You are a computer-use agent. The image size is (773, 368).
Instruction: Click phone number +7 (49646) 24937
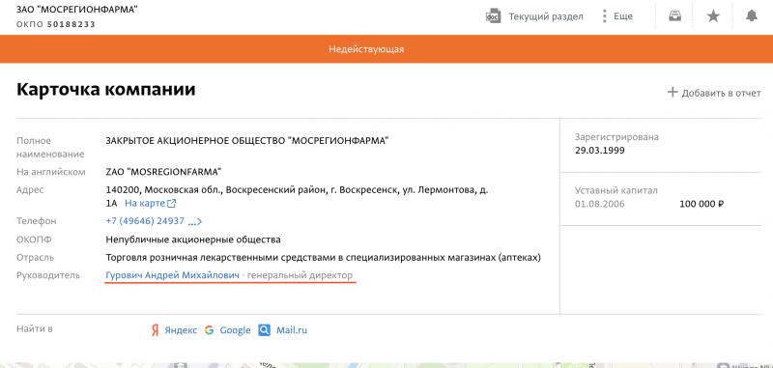coord(145,221)
